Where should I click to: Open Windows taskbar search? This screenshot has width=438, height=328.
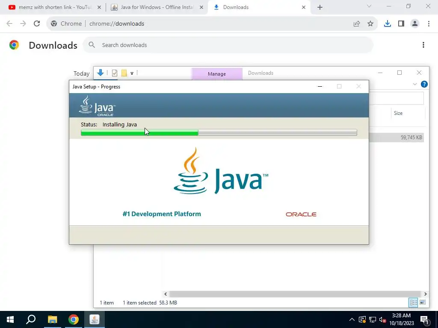[31, 319]
